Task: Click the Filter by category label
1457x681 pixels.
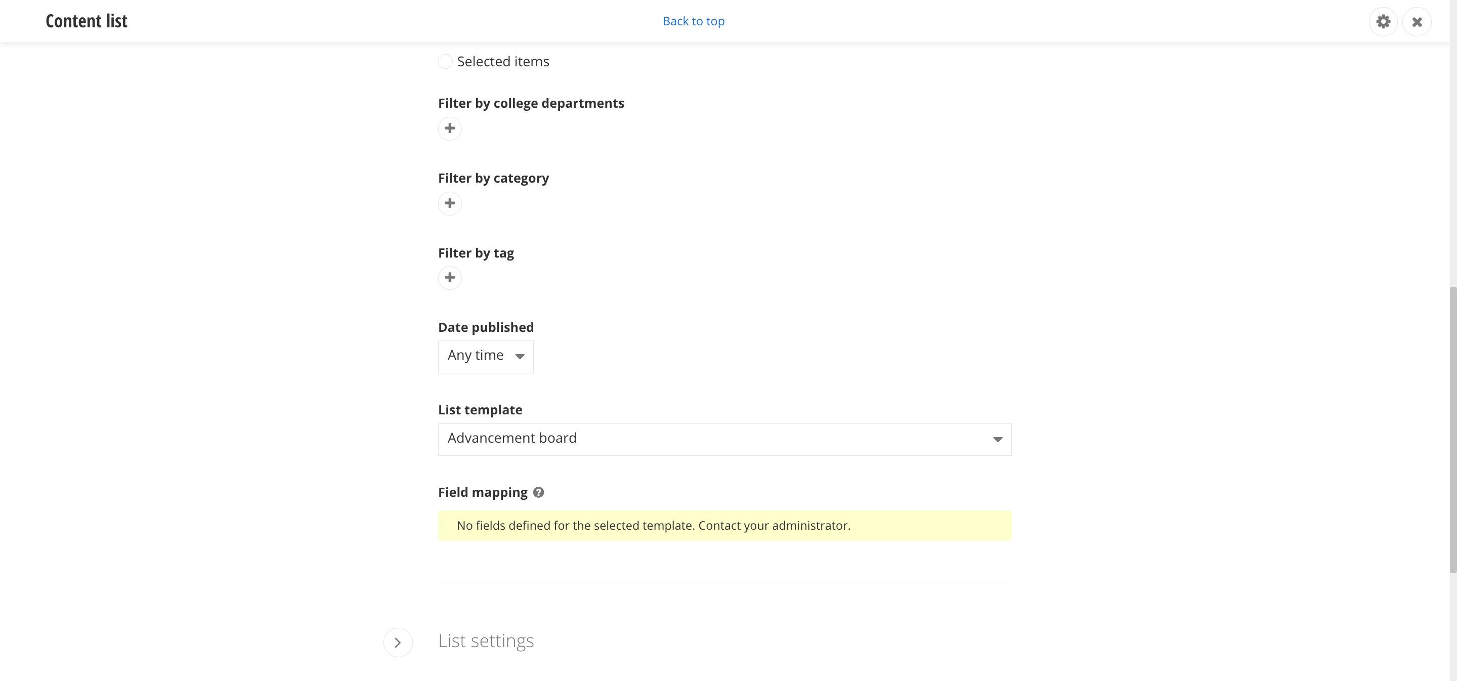Action: [x=493, y=178]
